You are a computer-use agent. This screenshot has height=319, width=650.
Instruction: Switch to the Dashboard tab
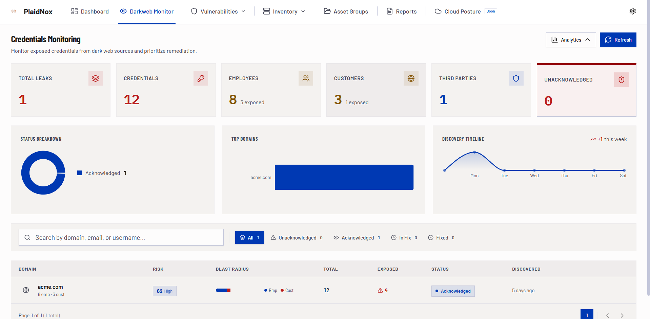[x=89, y=11]
